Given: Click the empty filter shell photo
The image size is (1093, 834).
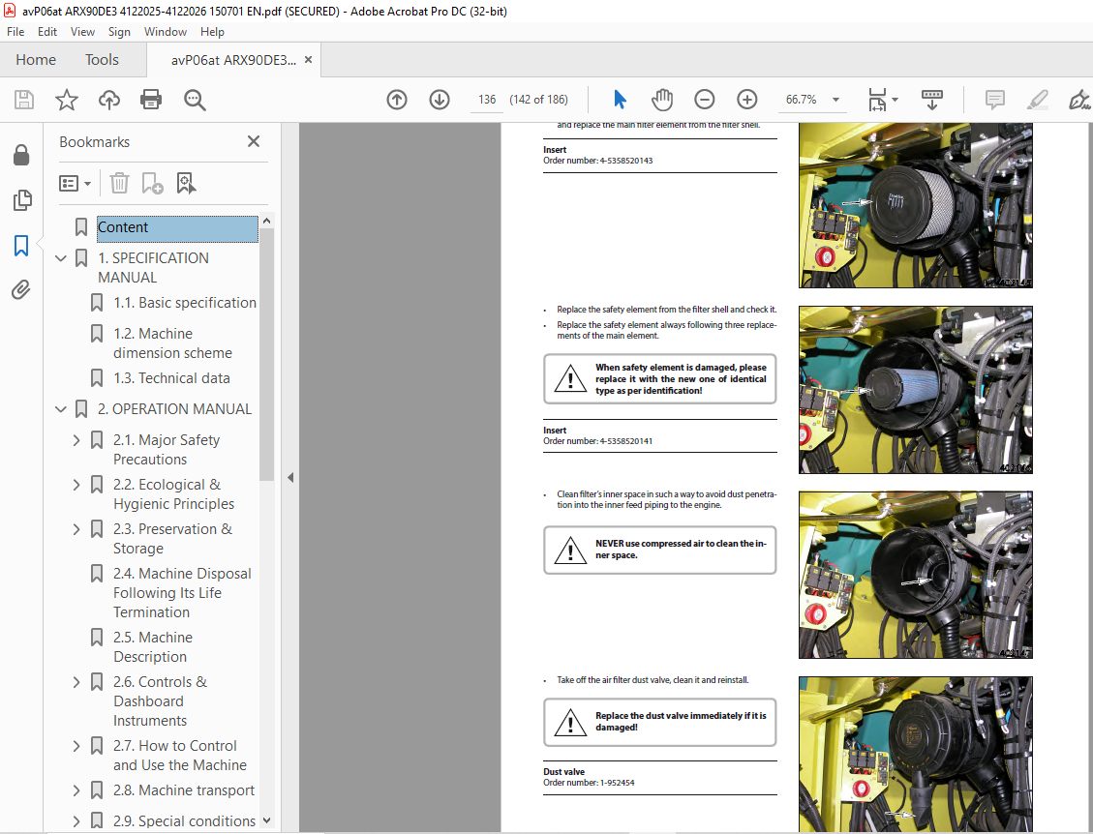Looking at the screenshot, I should pyautogui.click(x=915, y=575).
